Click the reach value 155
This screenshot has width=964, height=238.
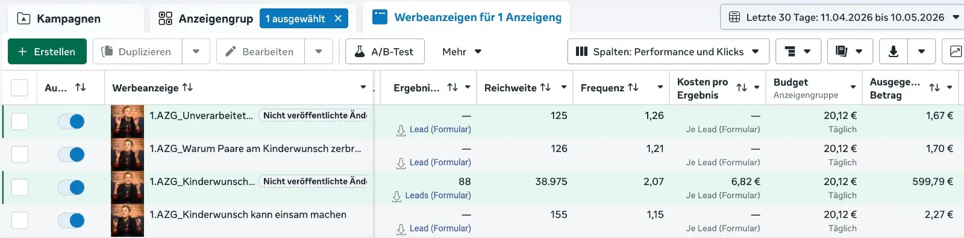(x=559, y=215)
